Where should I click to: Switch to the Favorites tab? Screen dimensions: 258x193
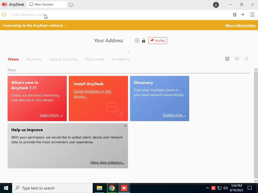[34, 59]
